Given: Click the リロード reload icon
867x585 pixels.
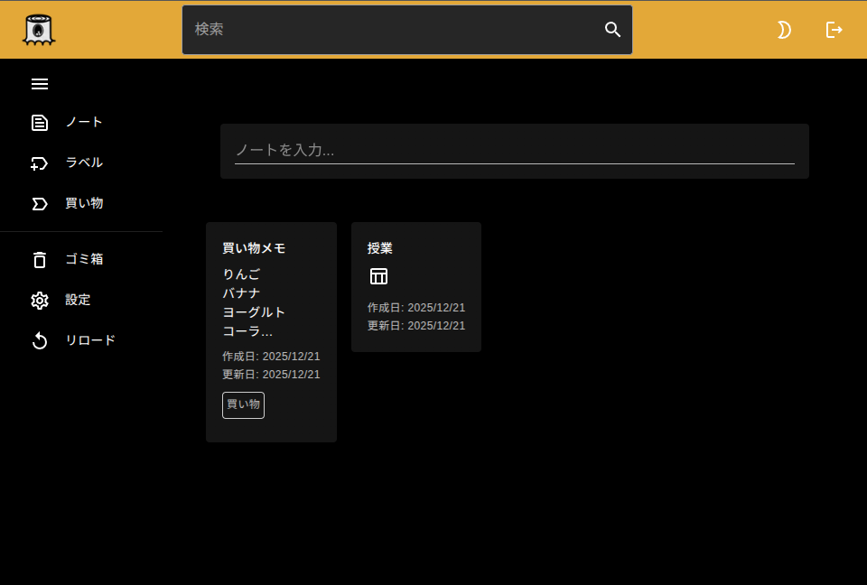Looking at the screenshot, I should [40, 340].
